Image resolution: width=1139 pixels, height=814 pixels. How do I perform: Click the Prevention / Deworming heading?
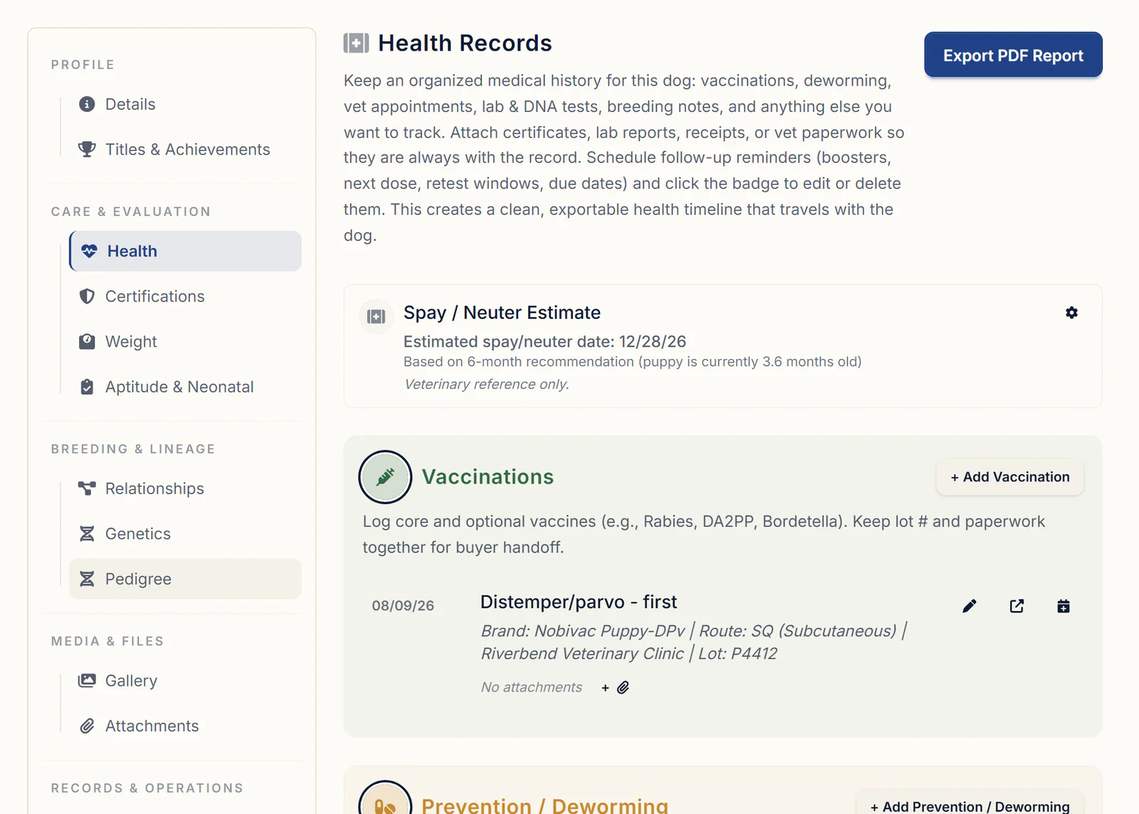coord(545,805)
